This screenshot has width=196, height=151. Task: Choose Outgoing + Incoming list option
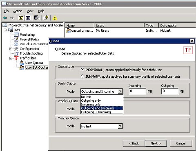[102, 112]
